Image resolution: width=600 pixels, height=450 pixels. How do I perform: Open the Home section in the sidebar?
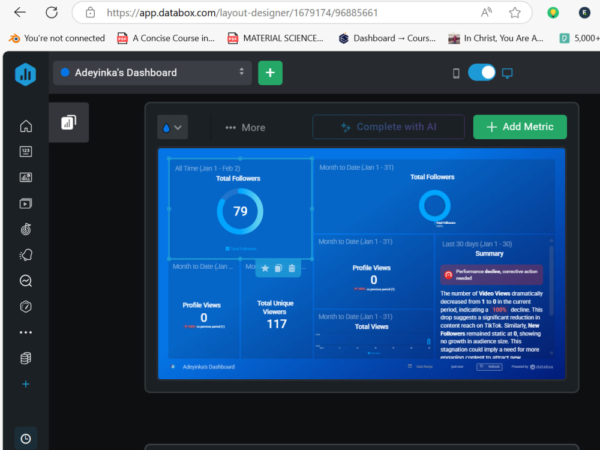[26, 126]
